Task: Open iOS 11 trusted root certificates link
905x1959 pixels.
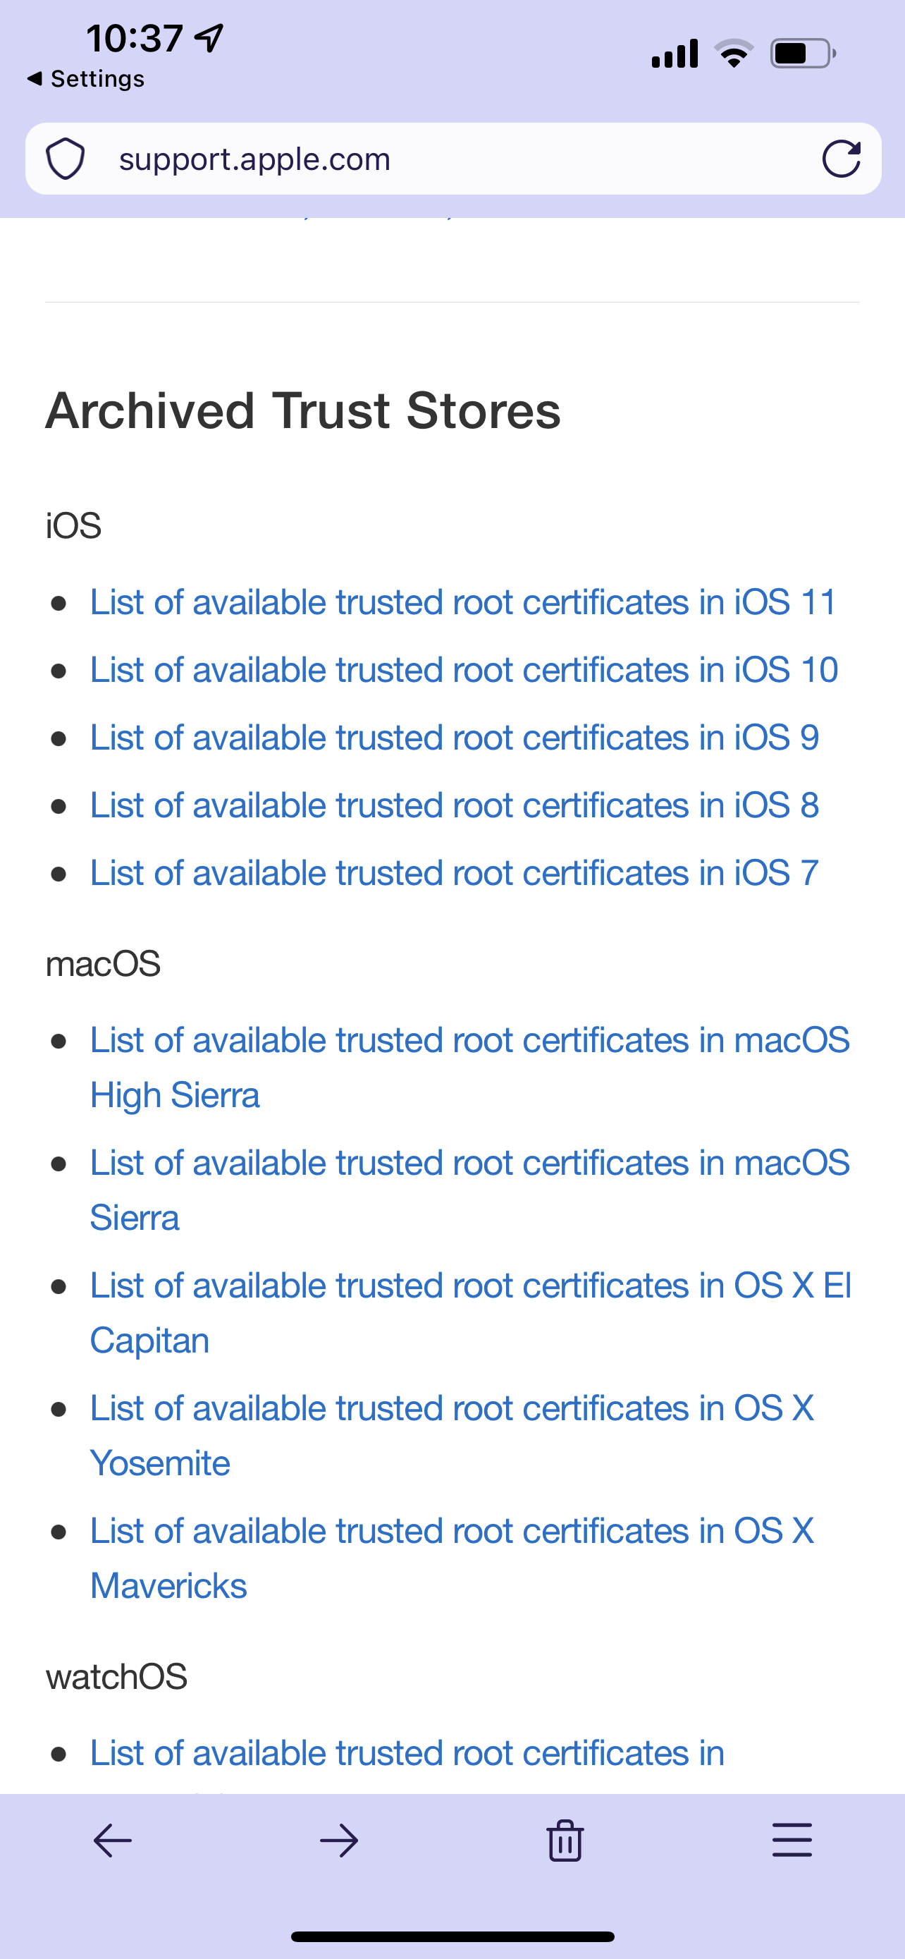Action: pos(464,602)
